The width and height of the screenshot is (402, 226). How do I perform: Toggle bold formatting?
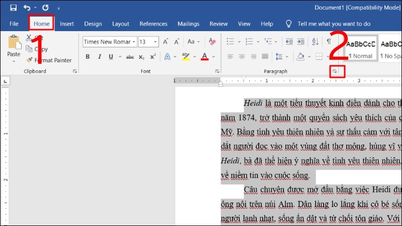click(x=87, y=56)
